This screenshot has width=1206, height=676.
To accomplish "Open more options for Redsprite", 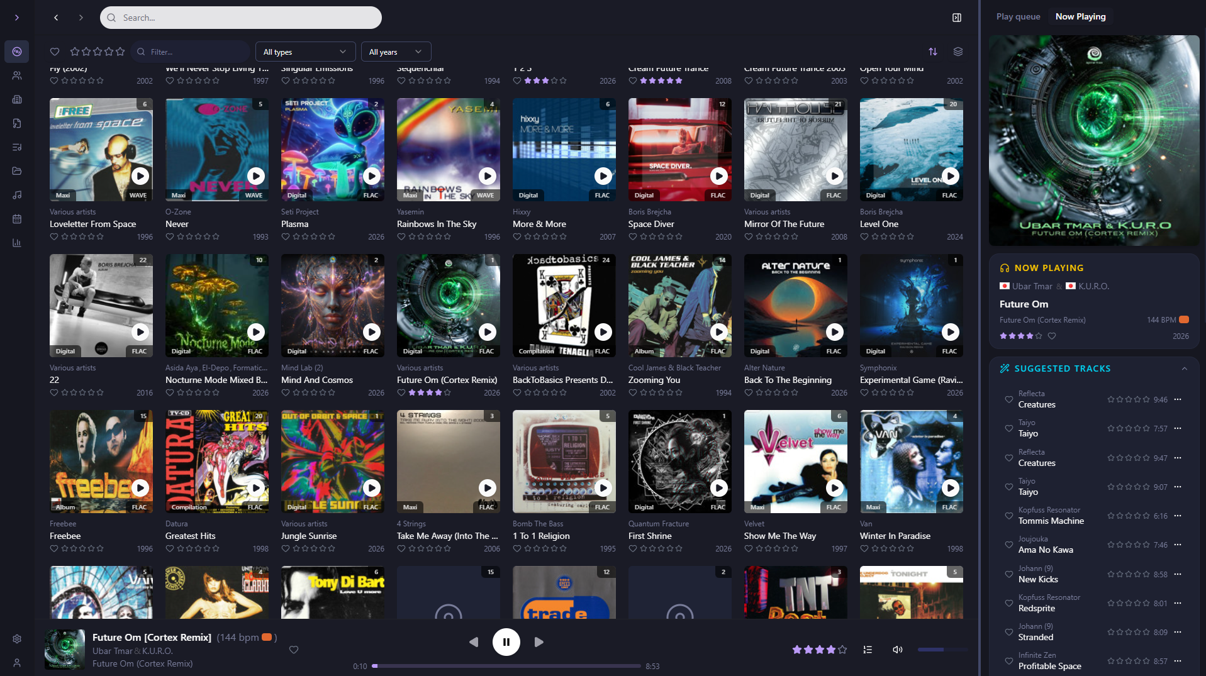I will [1178, 603].
